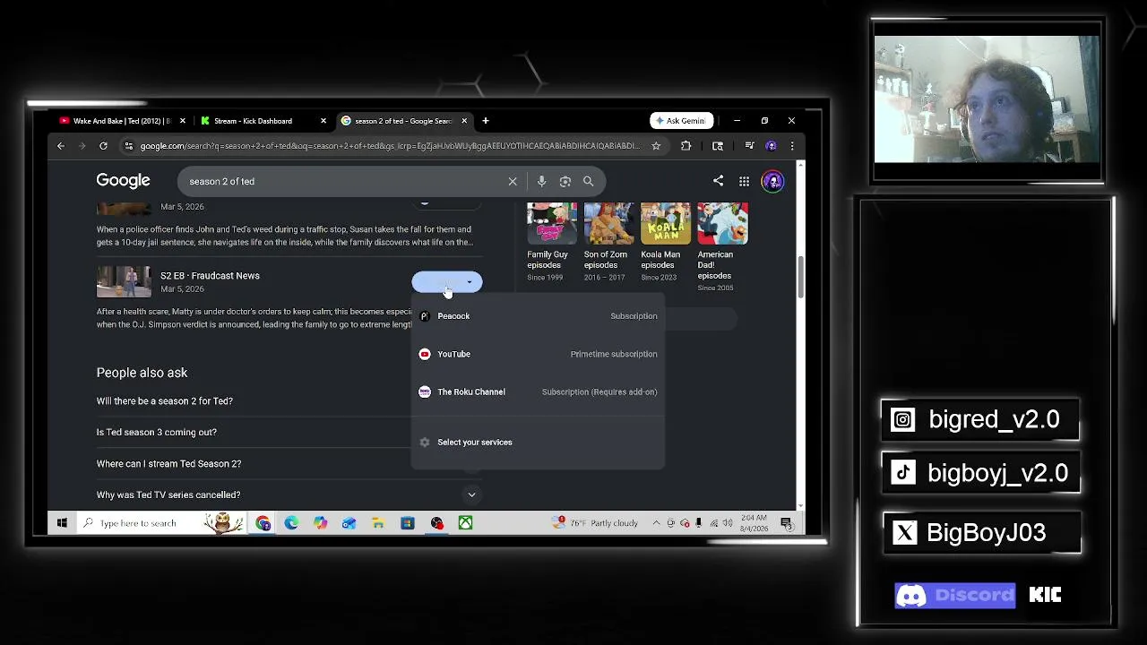Open the taskbar clock and calendar

[x=754, y=523]
